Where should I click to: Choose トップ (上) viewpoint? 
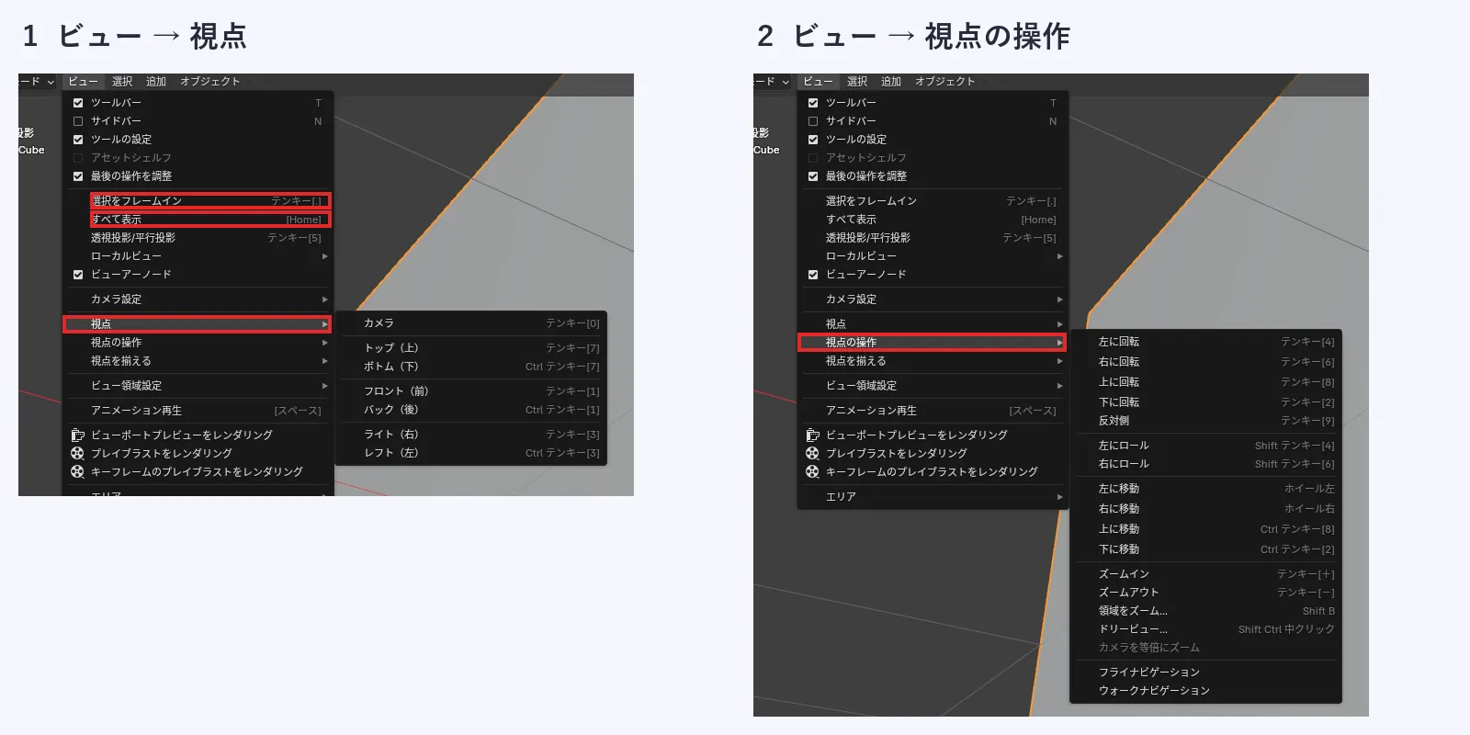[x=471, y=348]
